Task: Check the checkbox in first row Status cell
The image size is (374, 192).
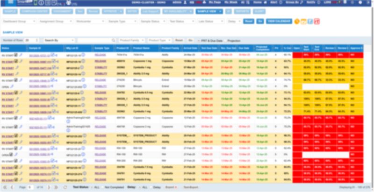Action: click(16, 54)
